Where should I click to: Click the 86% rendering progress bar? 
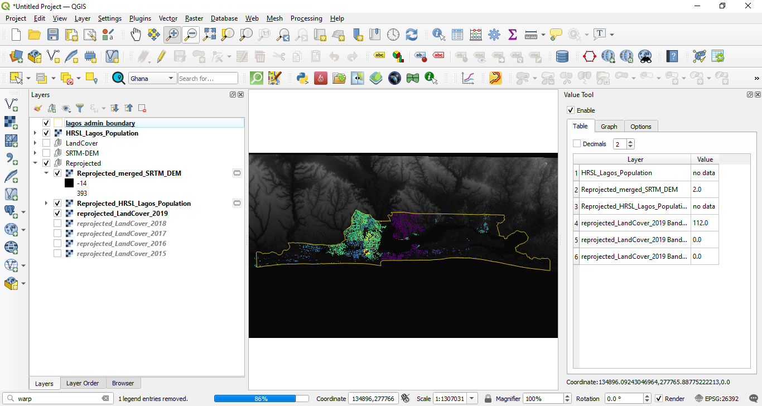262,399
